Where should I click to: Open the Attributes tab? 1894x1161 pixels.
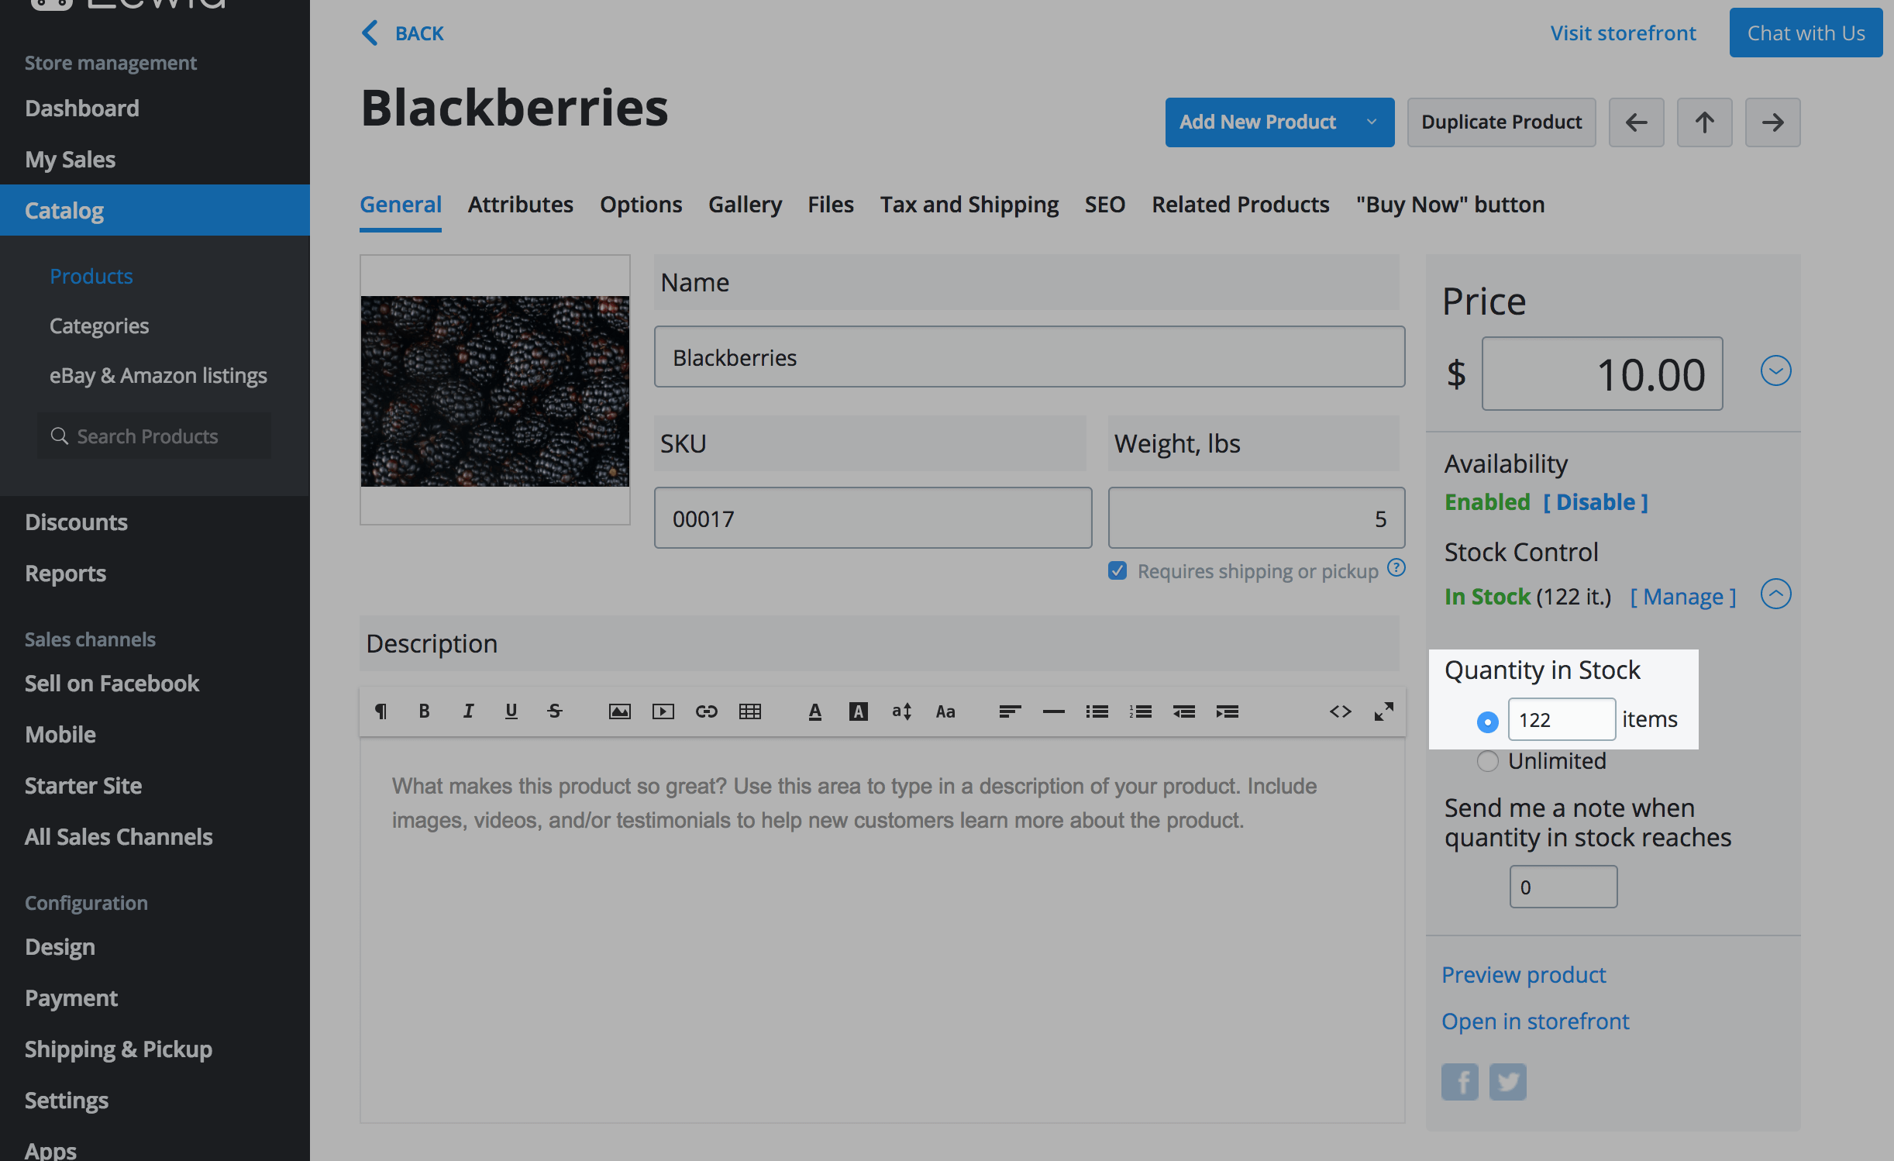point(520,205)
